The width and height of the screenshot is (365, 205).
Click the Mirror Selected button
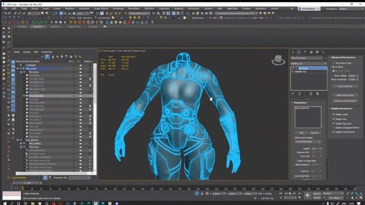coord(345,86)
